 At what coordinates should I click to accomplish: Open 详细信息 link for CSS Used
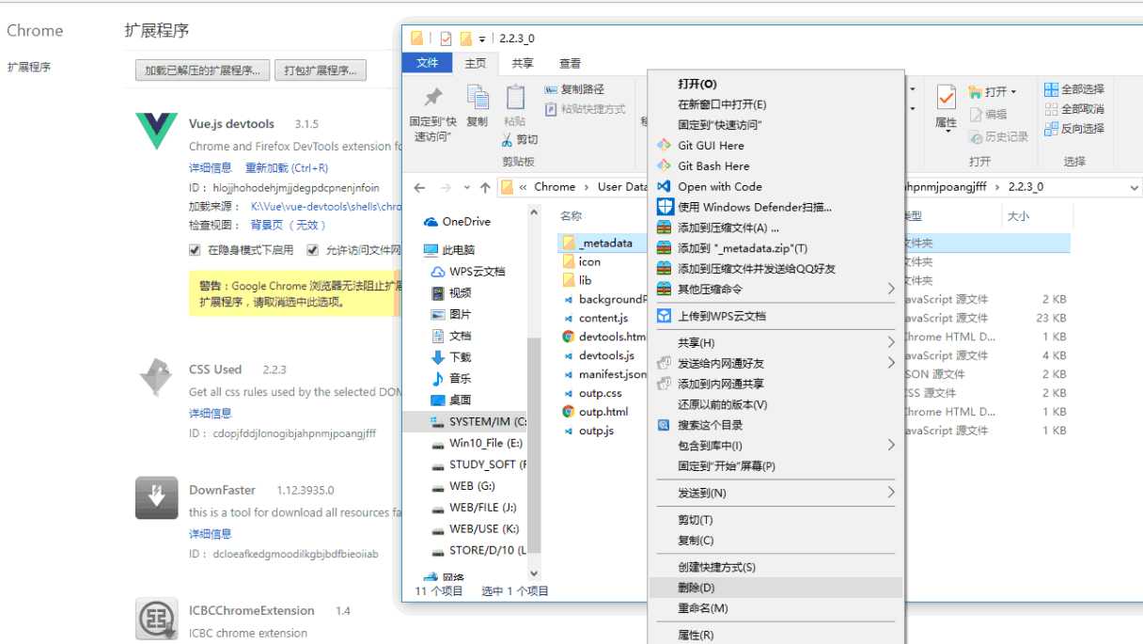pos(211,414)
